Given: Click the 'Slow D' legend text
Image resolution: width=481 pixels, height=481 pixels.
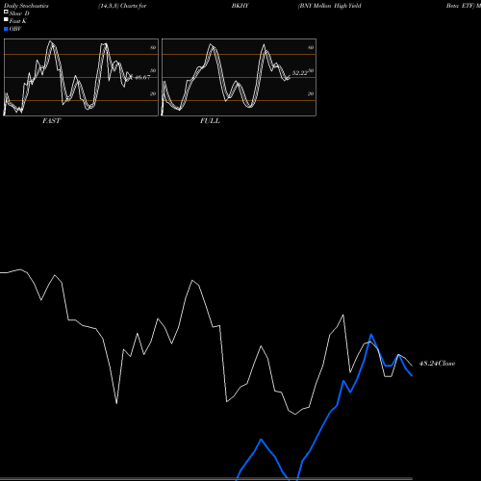Looking at the screenshot, I should click(19, 13).
